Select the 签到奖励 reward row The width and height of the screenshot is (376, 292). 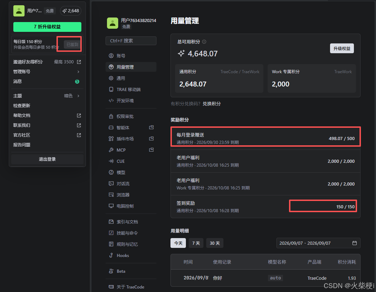tap(266, 207)
